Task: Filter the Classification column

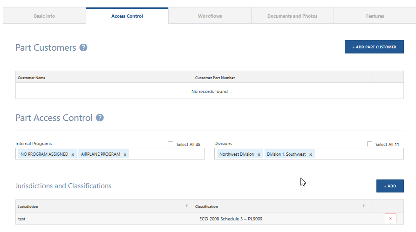Action: (x=364, y=206)
